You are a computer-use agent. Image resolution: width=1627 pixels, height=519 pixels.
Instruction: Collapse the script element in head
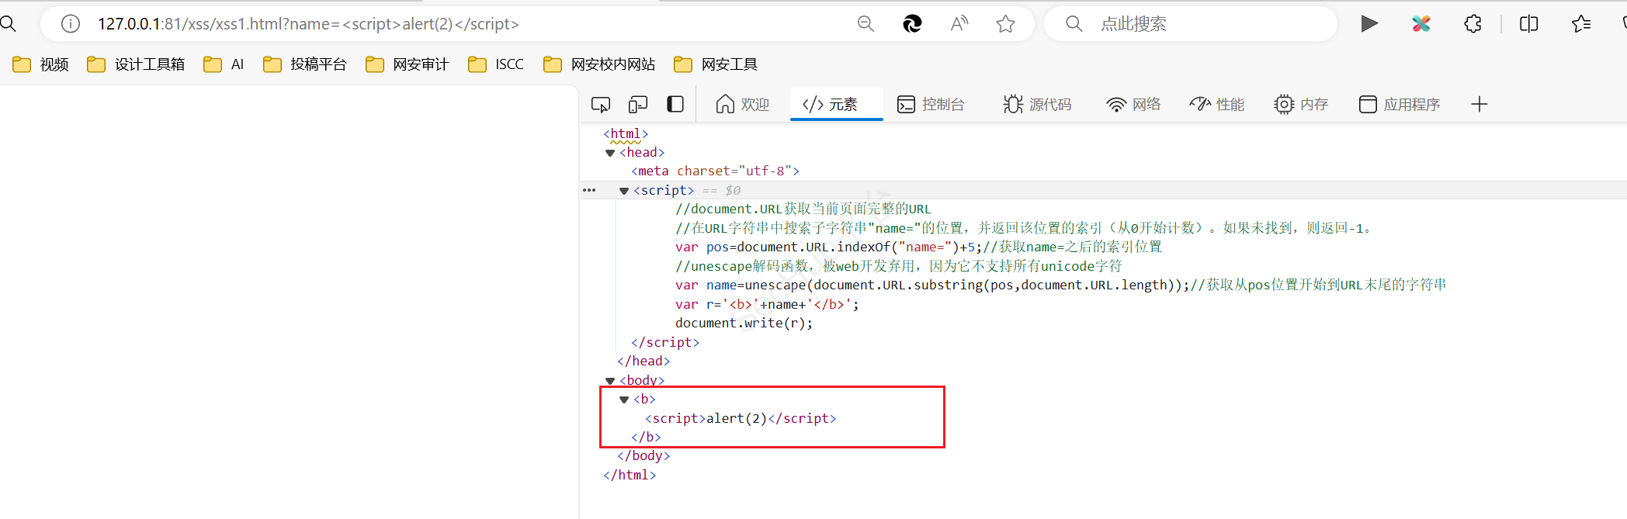[x=624, y=191]
